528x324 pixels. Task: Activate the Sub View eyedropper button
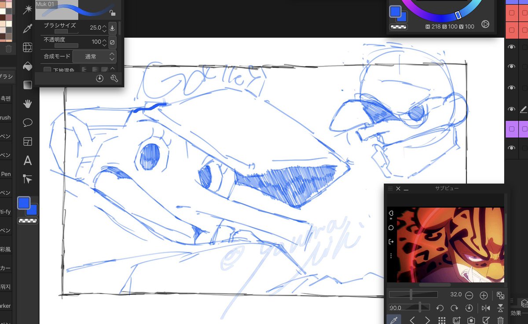click(394, 320)
